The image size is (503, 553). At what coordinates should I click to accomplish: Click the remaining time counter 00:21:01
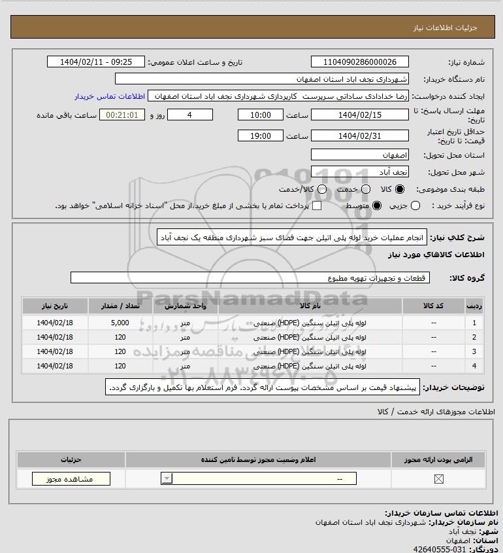122,115
